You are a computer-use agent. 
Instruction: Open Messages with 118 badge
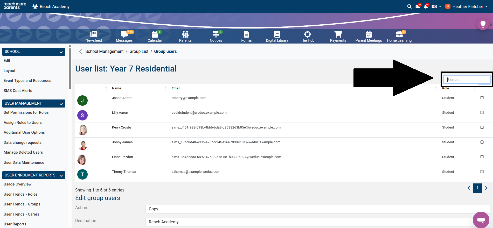(124, 36)
